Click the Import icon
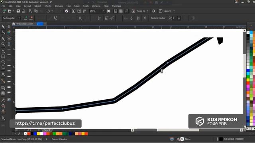Screen dimensions: 255x143 tap(74, 11)
